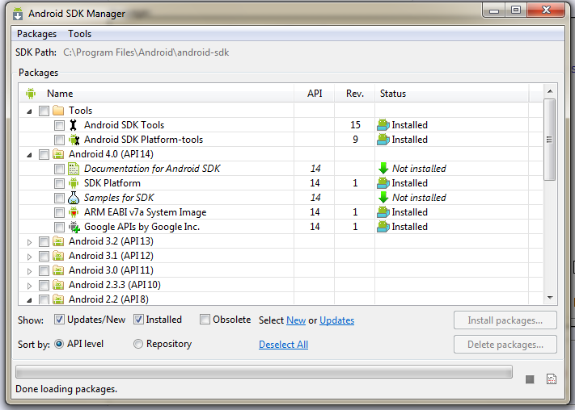Click the Android 3.2 (API 13) package icon
This screenshot has width=575, height=410.
pos(58,241)
